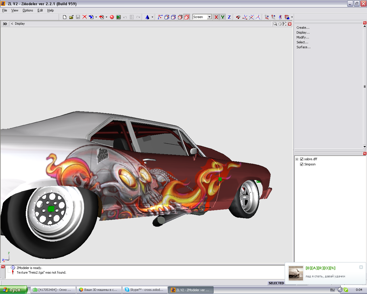The height and width of the screenshot is (294, 367).
Task: Select the faces level cube icon
Action: 173,17
